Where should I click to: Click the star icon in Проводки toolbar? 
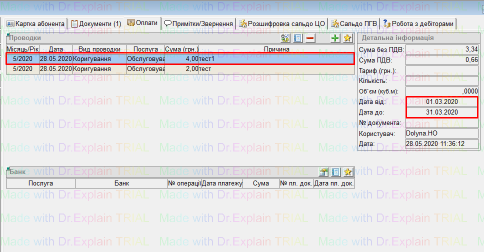pyautogui.click(x=348, y=38)
